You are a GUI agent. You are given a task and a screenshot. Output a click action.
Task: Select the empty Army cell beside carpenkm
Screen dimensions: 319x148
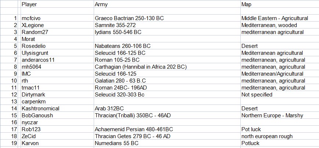pyautogui.click(x=165, y=102)
